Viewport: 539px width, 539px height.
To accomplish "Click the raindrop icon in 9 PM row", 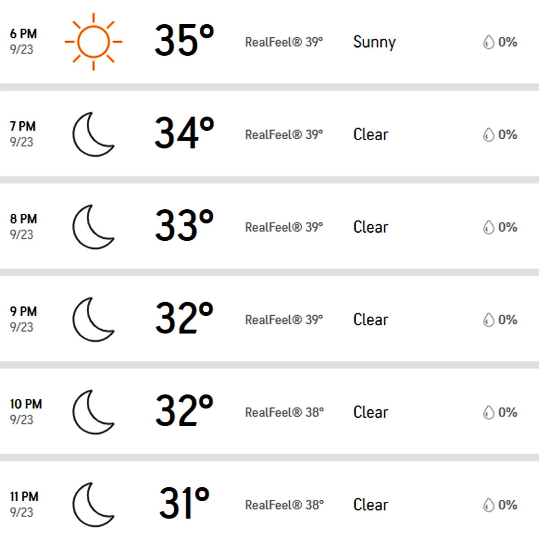I will point(488,320).
